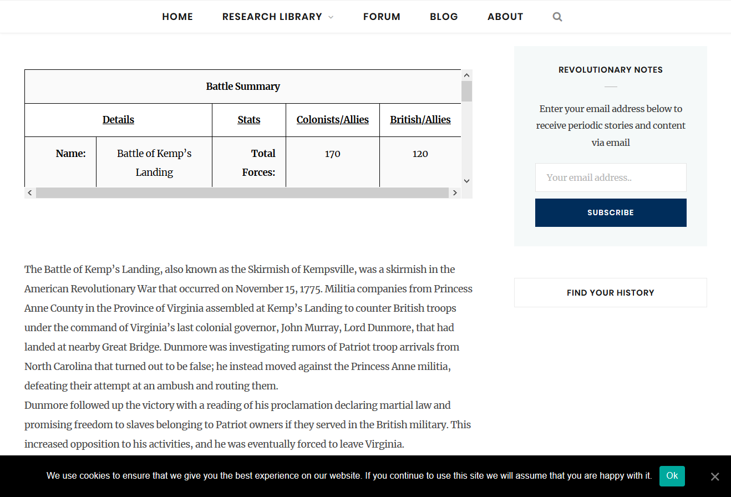Click table scroll down arrow
Image resolution: width=731 pixels, height=497 pixels.
click(466, 181)
